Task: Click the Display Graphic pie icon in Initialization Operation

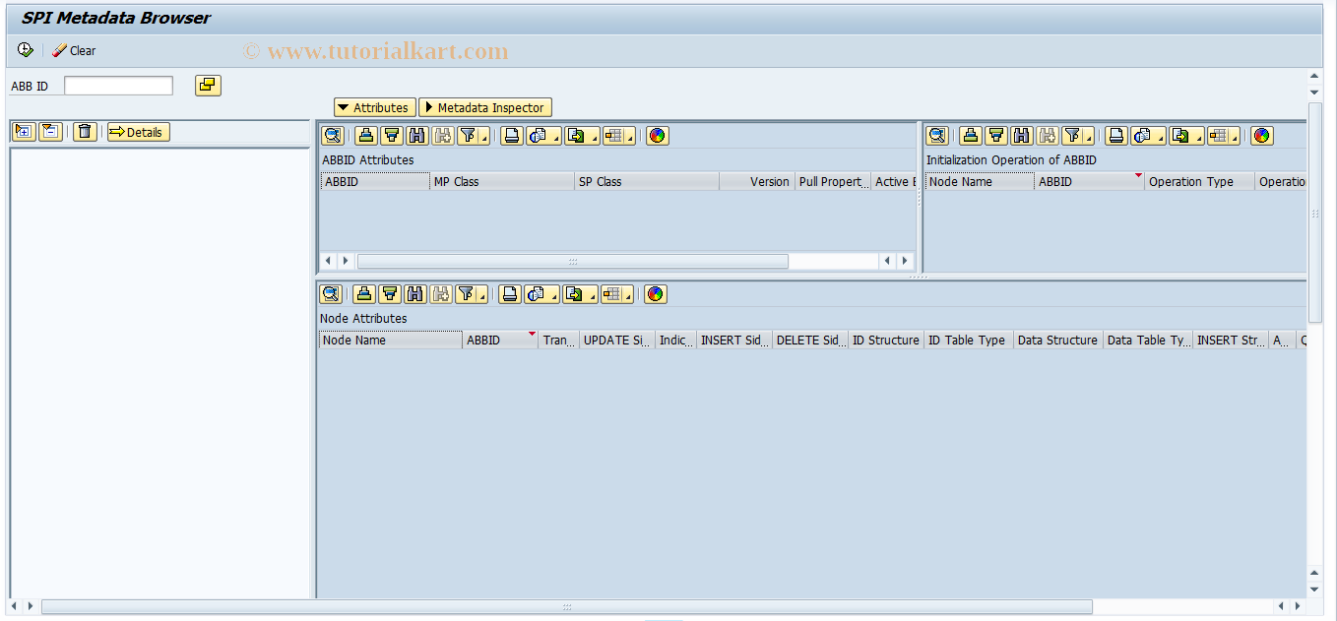Action: 1262,136
